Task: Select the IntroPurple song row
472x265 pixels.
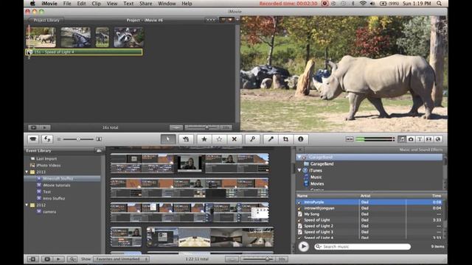Action: point(369,202)
